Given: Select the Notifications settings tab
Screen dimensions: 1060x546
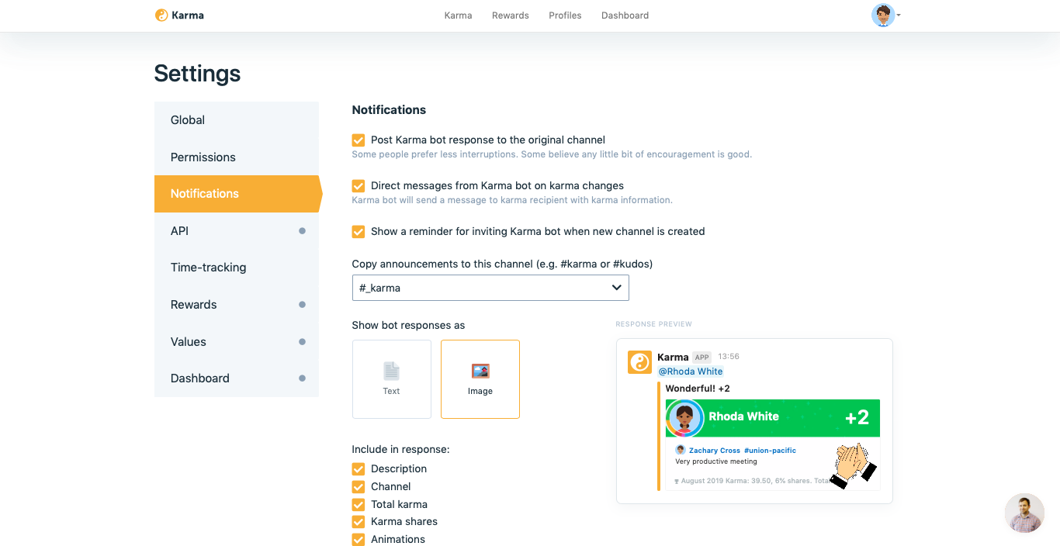Looking at the screenshot, I should (x=237, y=194).
